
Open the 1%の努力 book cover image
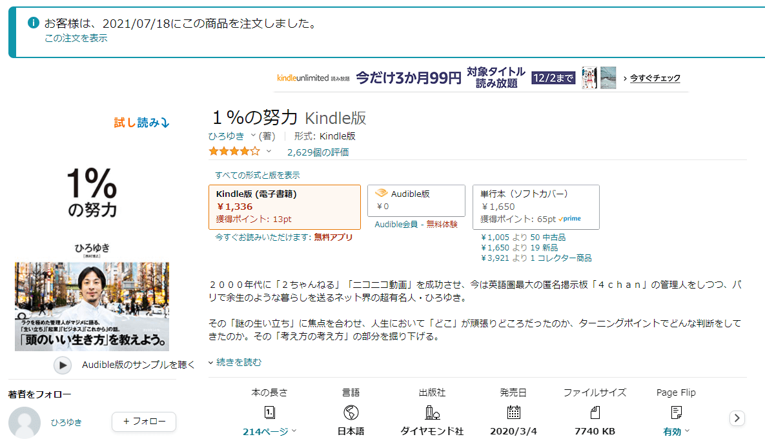(x=92, y=258)
